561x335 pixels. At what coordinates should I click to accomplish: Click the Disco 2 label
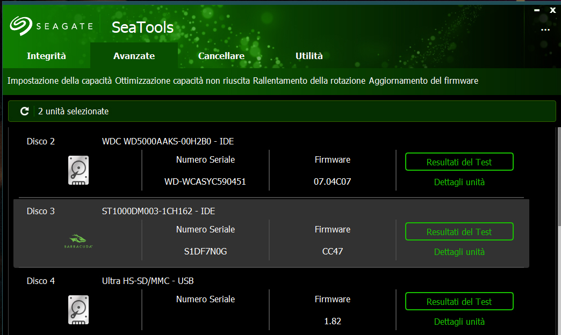[x=41, y=141]
